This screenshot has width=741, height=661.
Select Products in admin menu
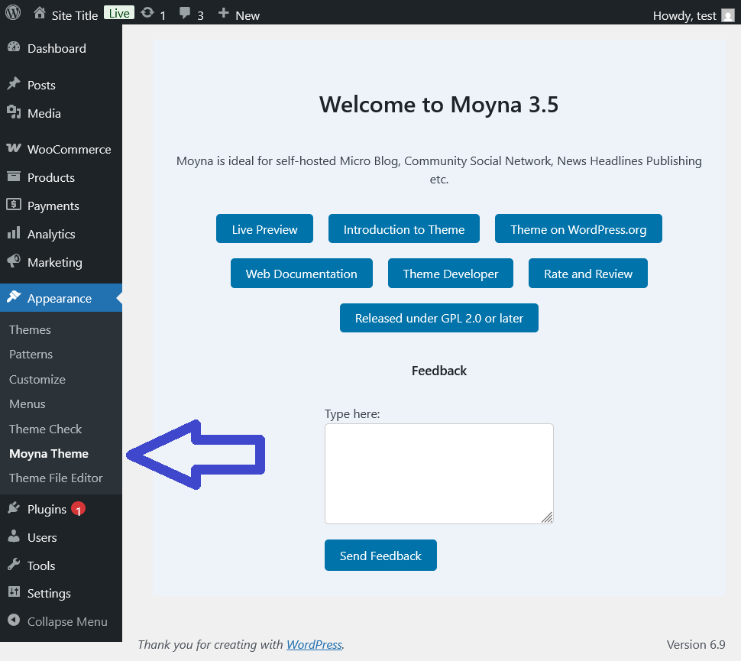pos(61,178)
